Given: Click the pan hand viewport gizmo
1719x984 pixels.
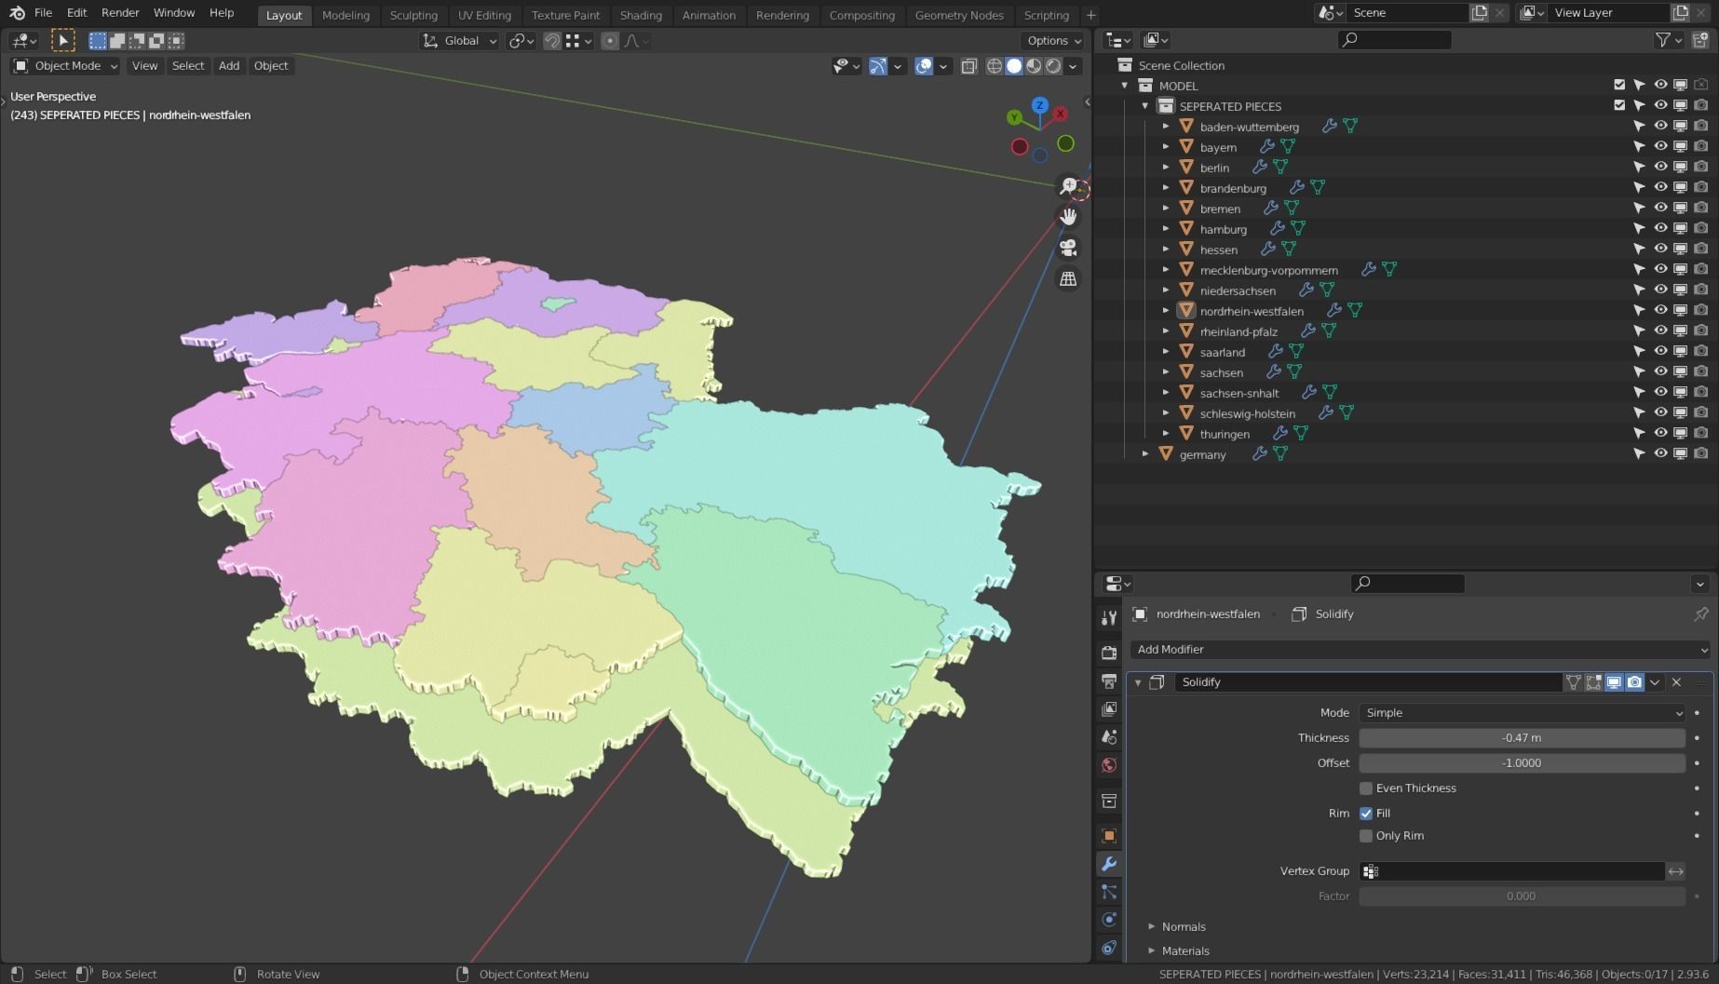Looking at the screenshot, I should (x=1068, y=217).
